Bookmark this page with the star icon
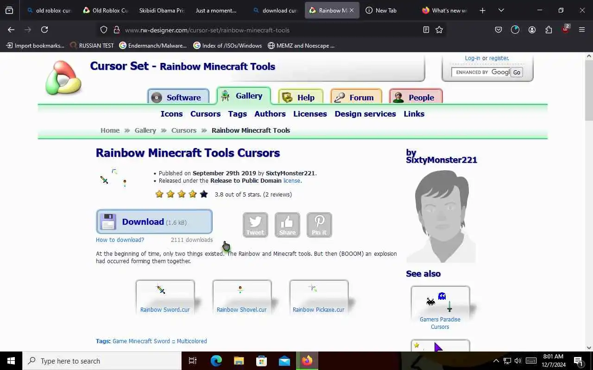 pyautogui.click(x=439, y=30)
